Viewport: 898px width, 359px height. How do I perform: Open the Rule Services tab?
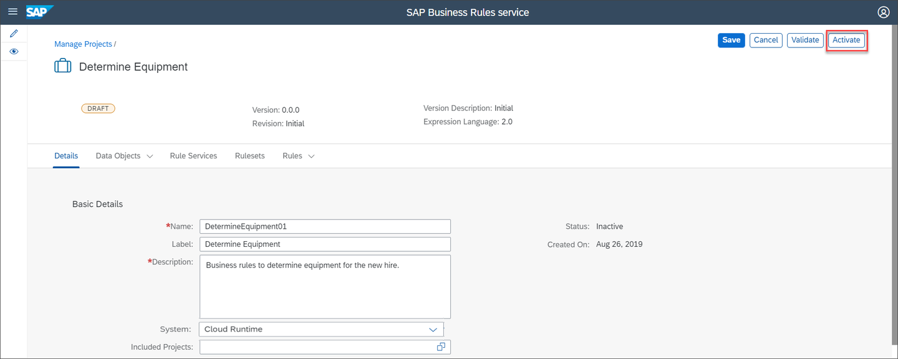click(193, 156)
